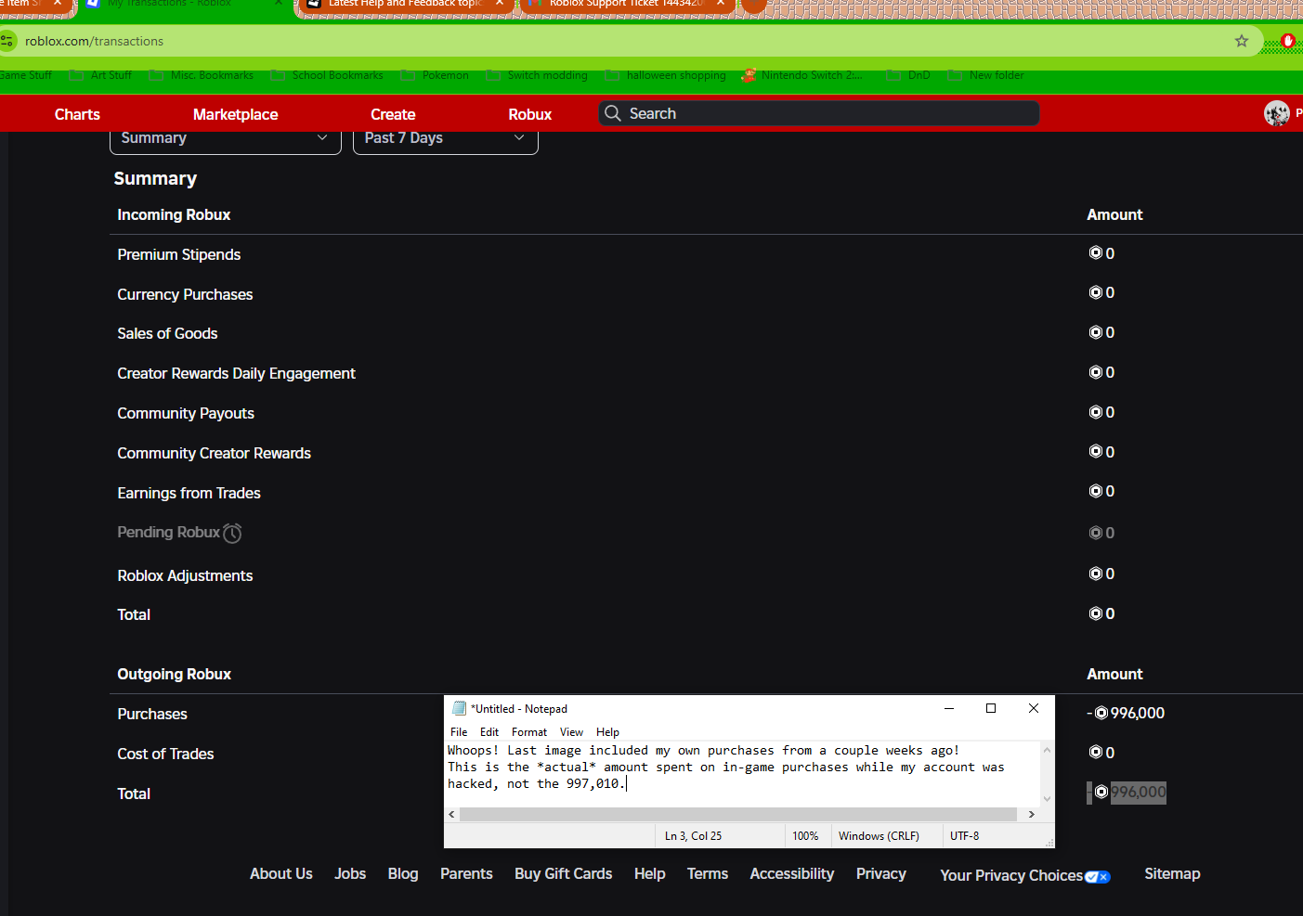Image resolution: width=1303 pixels, height=916 pixels.
Task: Open the Misc. Bookmarks folder
Action: click(201, 75)
